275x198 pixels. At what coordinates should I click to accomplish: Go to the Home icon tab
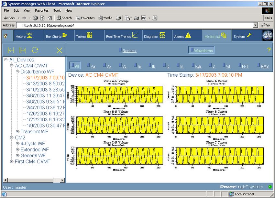tap(5, 36)
